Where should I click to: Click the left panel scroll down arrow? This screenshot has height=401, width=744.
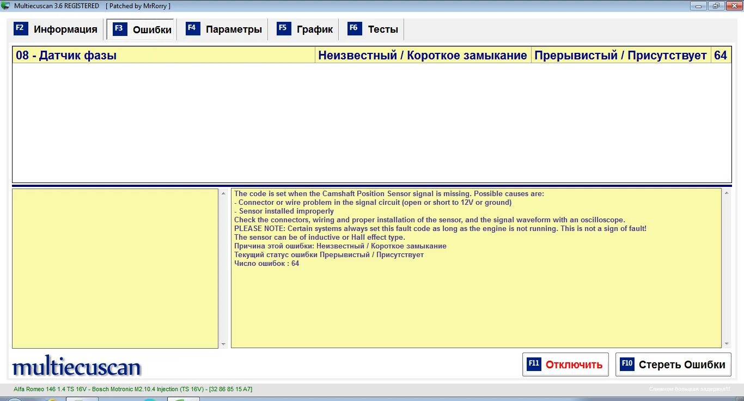coord(223,344)
